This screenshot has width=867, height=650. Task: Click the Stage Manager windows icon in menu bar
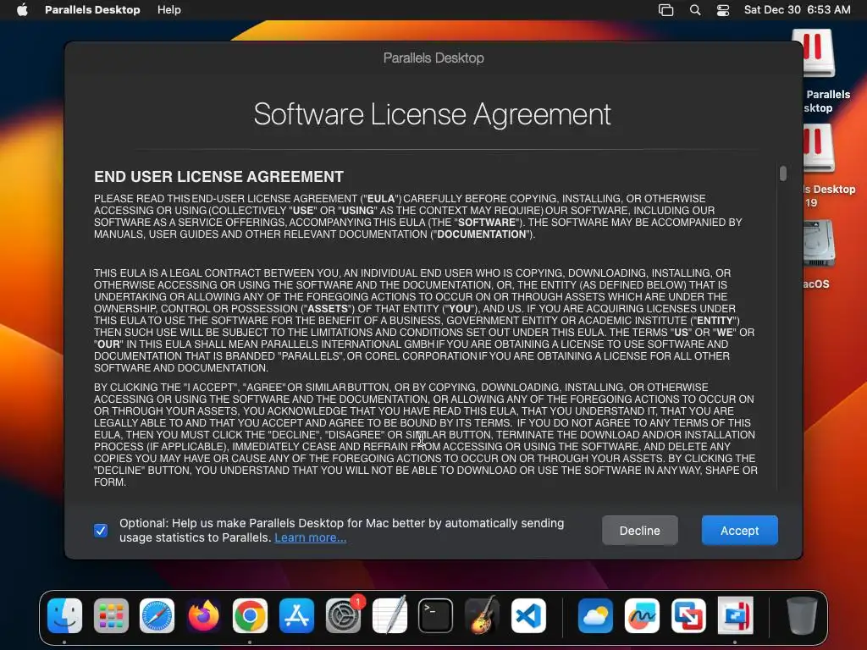[x=665, y=10]
